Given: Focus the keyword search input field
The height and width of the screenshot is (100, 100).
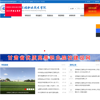Looking at the screenshot, I should pyautogui.click(x=81, y=9).
